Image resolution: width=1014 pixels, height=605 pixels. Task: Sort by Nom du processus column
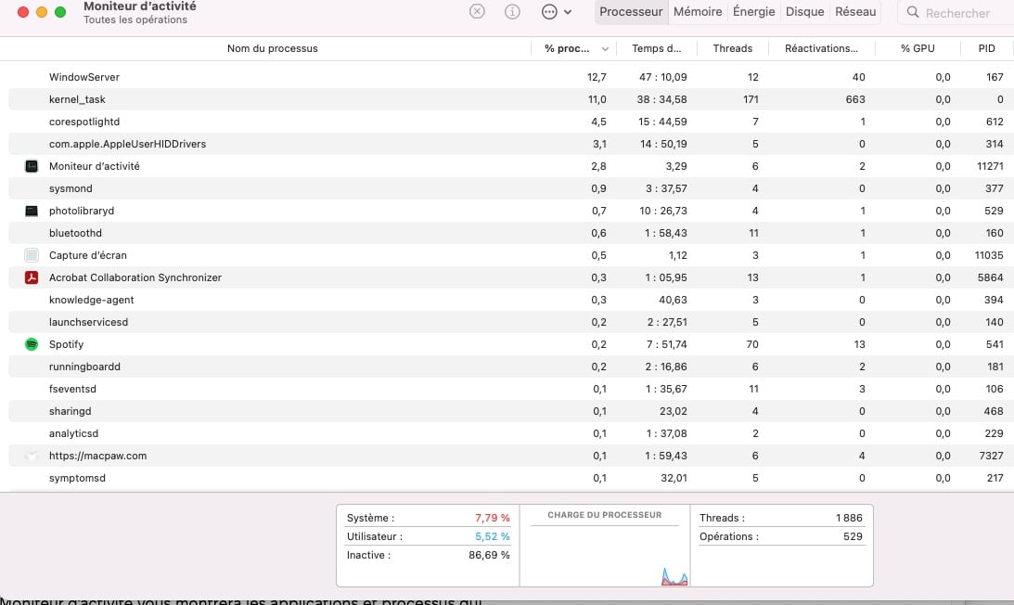pos(272,48)
